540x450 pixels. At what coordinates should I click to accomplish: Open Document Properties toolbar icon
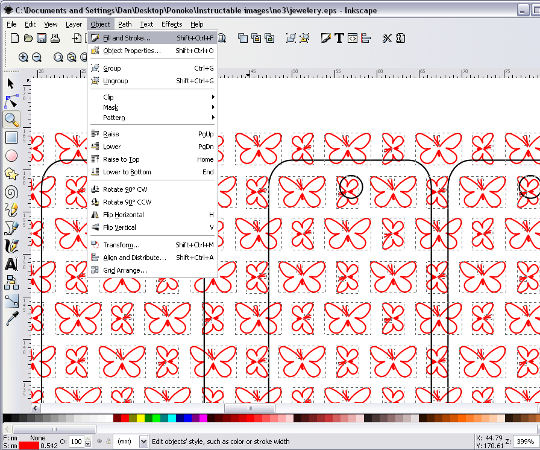pos(401,38)
